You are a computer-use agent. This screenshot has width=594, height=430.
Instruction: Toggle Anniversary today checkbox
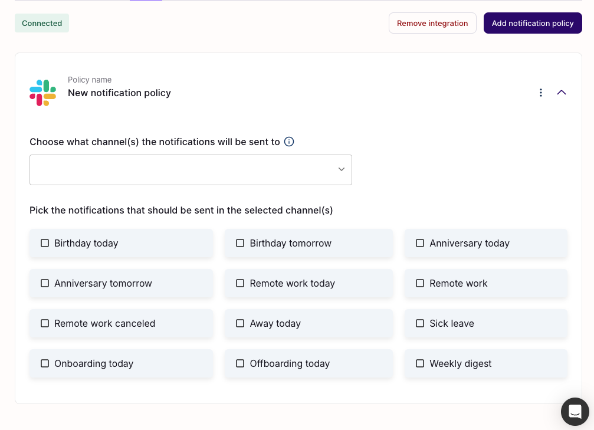click(x=420, y=243)
